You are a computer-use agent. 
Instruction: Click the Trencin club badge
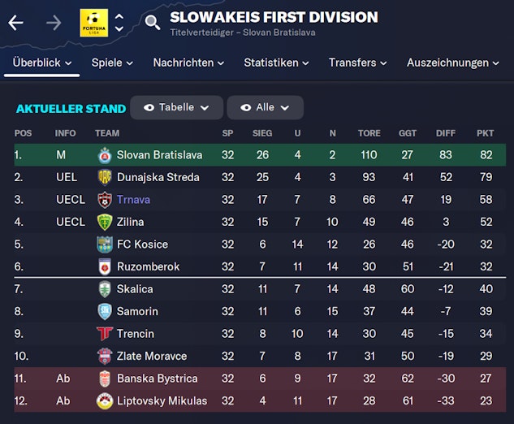(x=105, y=334)
